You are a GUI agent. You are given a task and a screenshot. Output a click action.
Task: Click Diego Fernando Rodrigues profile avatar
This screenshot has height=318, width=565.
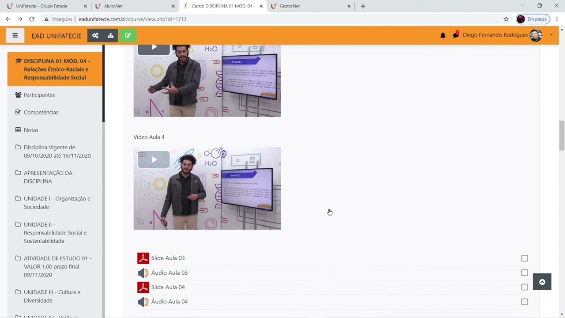click(x=535, y=35)
